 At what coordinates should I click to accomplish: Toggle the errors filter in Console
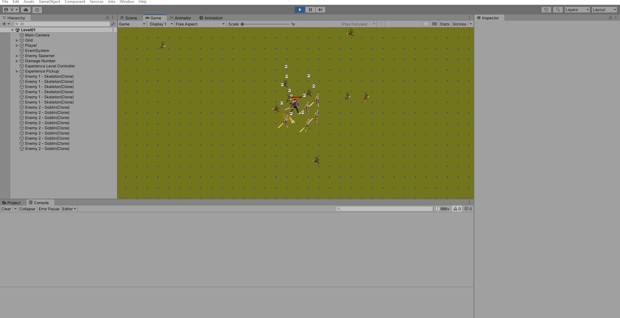click(x=468, y=209)
